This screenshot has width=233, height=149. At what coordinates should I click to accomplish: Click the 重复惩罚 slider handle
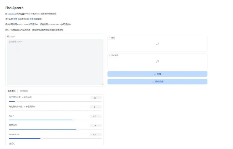click(78, 129)
